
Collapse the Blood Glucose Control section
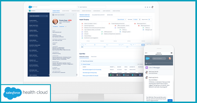pos(81,61)
